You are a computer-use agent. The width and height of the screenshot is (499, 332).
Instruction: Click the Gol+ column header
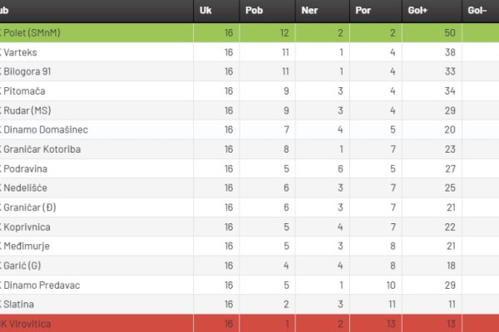417,11
